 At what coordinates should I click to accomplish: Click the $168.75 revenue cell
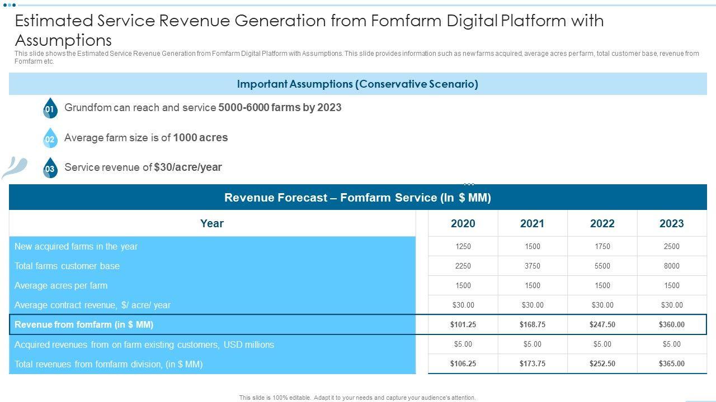[533, 324]
